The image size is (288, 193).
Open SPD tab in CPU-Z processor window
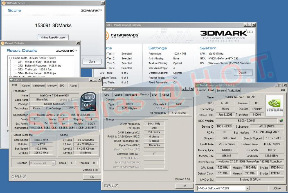62,86
